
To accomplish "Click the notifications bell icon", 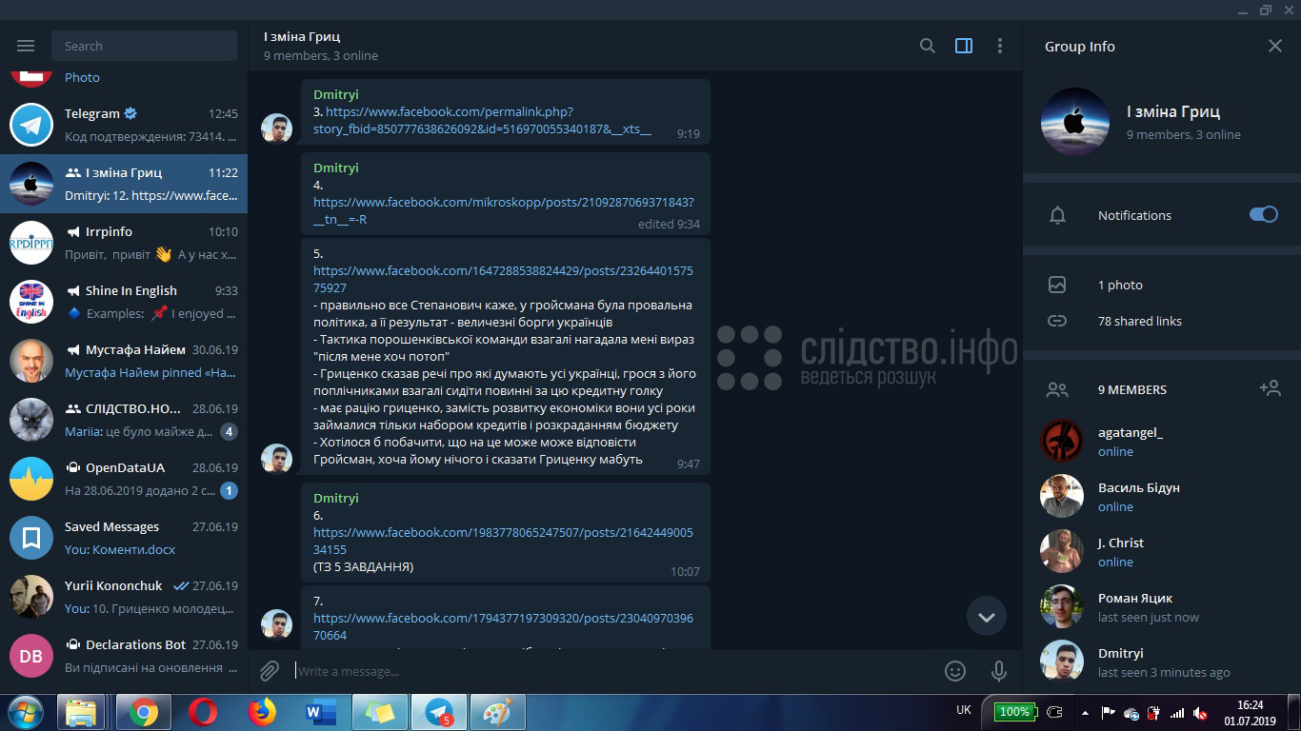I will [1057, 215].
